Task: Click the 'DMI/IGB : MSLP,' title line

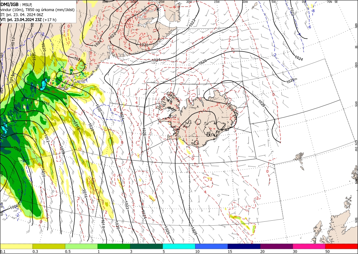Action: coord(16,4)
